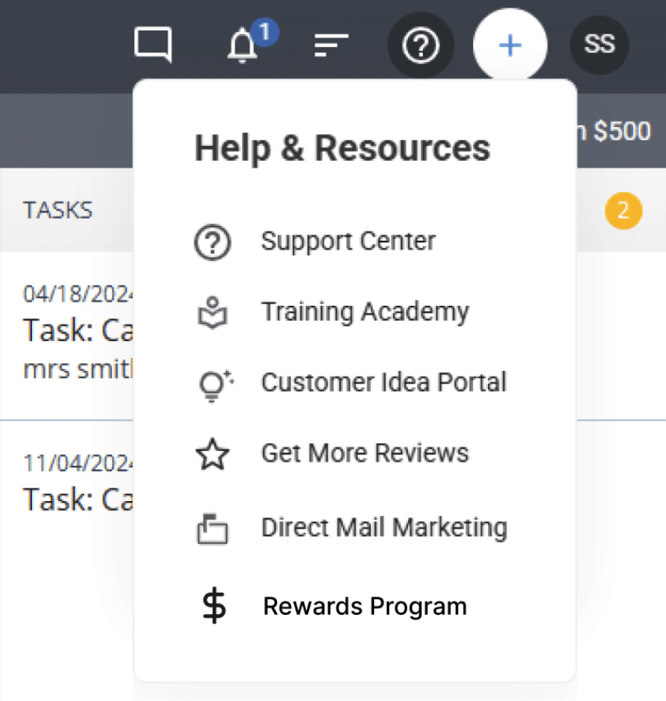Viewport: 666px width, 701px height.
Task: Open the notifications bell
Action: [x=242, y=46]
